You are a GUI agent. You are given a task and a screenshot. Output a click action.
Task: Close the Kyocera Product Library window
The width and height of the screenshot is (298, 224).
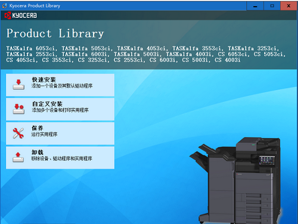coord(288,6)
